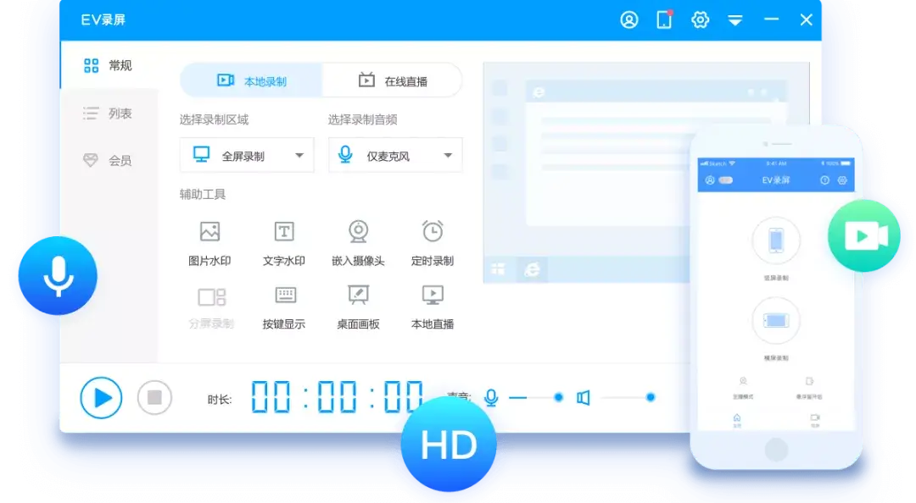Click the mobile device icon with red dot

664,19
